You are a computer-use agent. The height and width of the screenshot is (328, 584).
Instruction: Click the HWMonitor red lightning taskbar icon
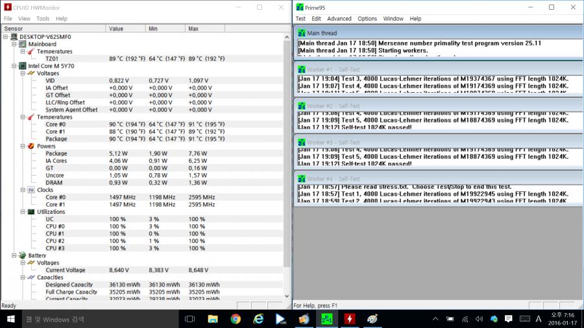349,319
